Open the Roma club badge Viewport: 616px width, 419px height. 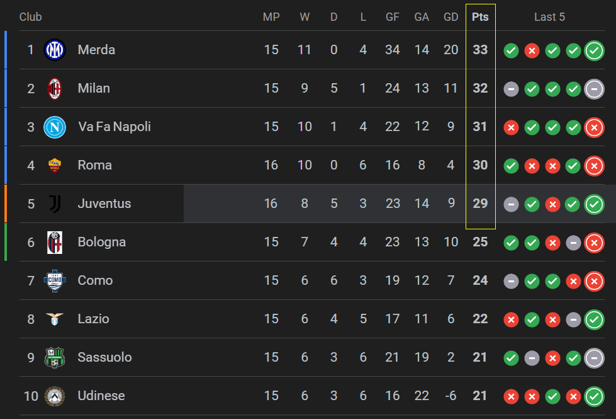point(54,165)
